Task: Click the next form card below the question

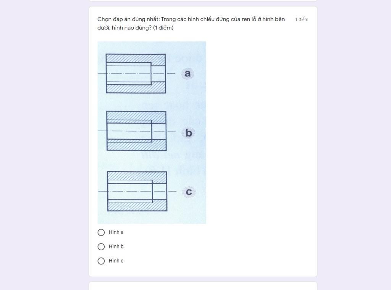Action: [x=202, y=286]
